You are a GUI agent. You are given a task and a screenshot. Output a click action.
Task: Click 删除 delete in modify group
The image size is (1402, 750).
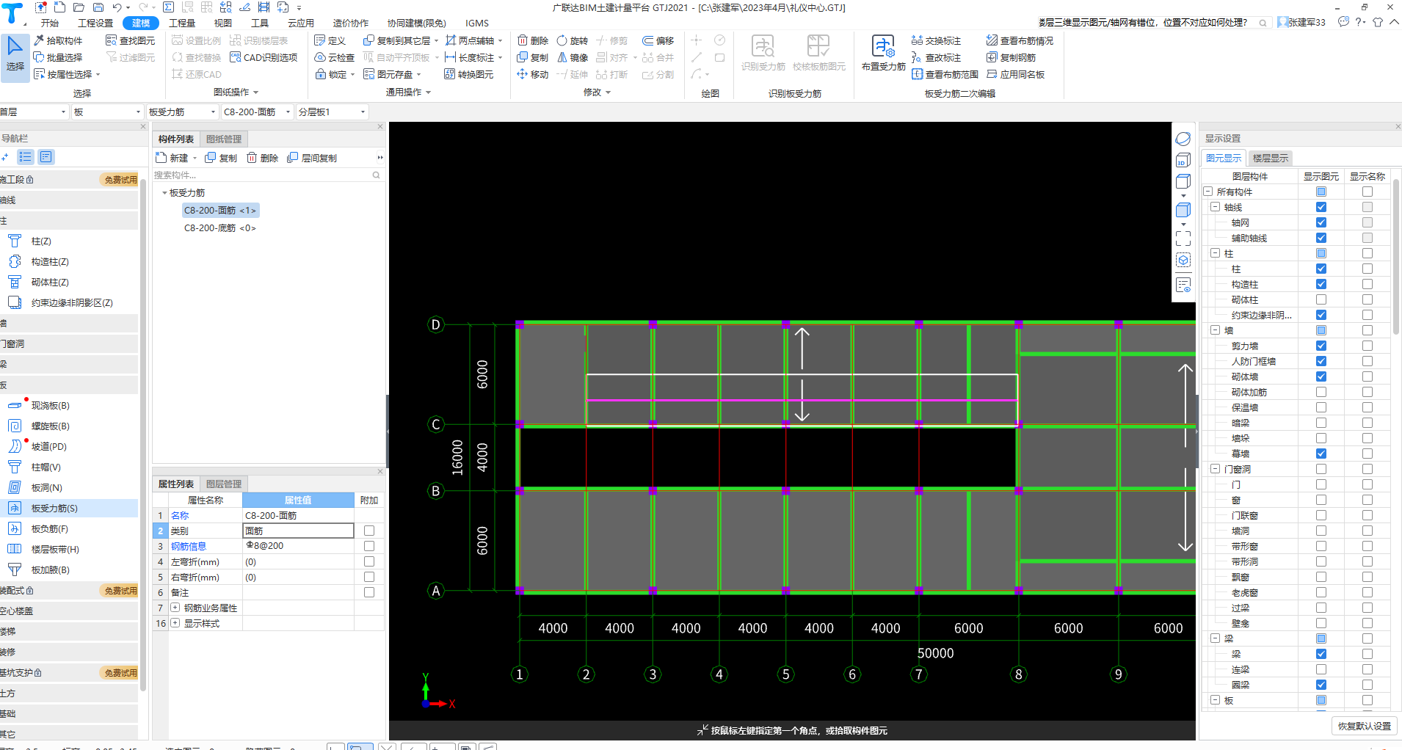(x=533, y=40)
